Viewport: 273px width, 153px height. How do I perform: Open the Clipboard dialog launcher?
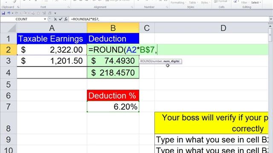[18, 7]
